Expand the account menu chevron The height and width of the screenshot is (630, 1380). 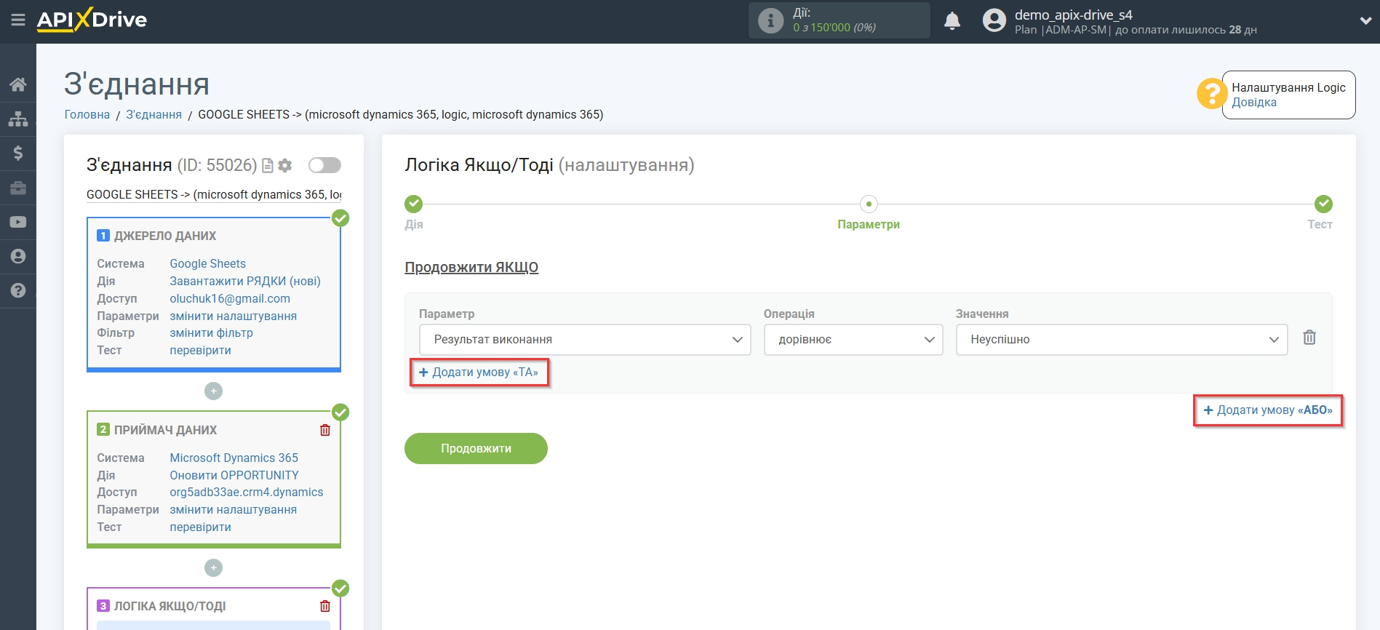1365,21
